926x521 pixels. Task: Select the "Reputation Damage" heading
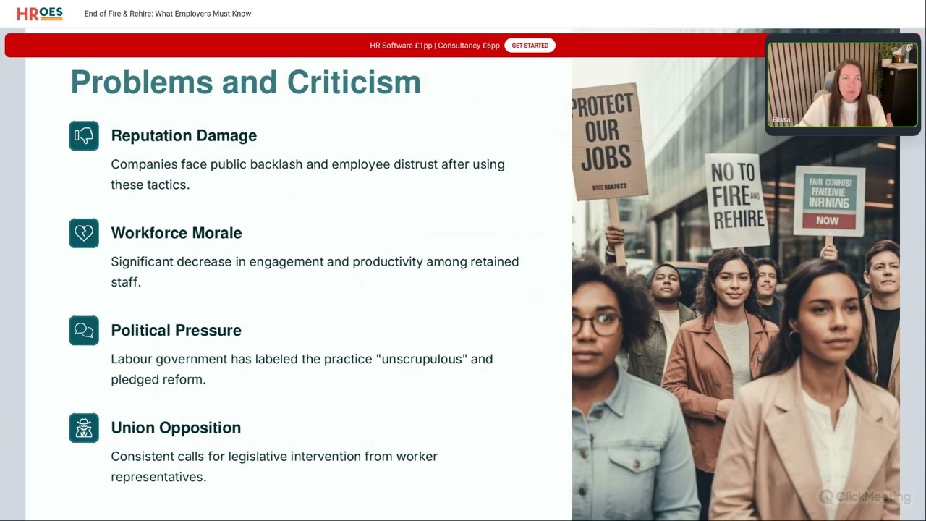[x=184, y=135]
